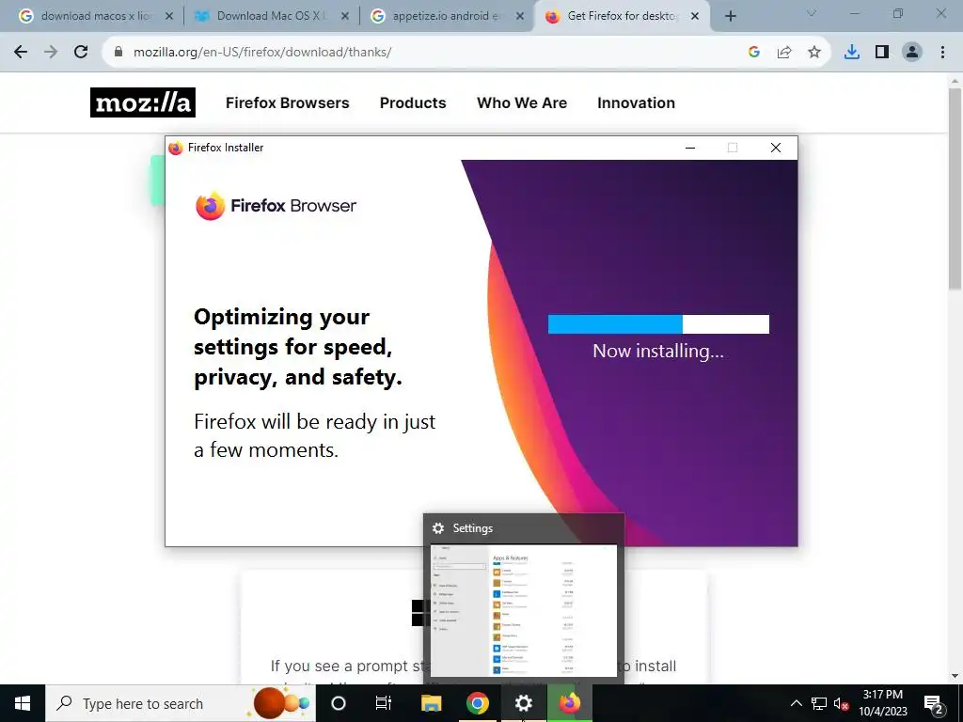
Task: Close the 'Download Mac OS X' tab
Action: pyautogui.click(x=345, y=17)
